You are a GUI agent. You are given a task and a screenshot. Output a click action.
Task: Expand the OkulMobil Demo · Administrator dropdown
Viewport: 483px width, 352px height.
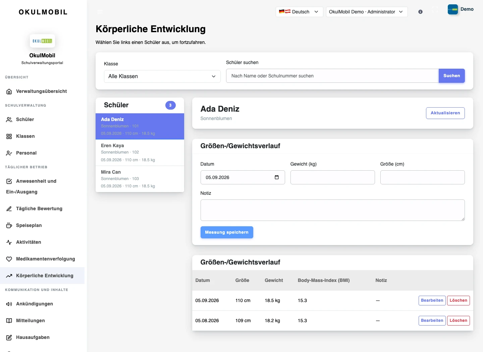tap(367, 12)
